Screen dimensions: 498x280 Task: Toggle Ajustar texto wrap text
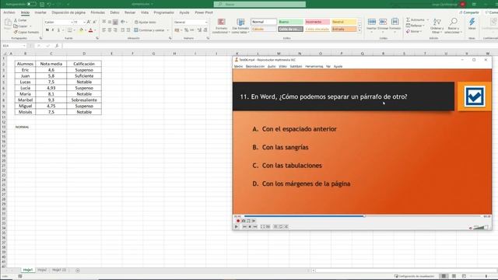pyautogui.click(x=145, y=23)
